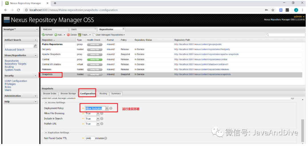Switch to Browse Storage tab

(x=68, y=93)
